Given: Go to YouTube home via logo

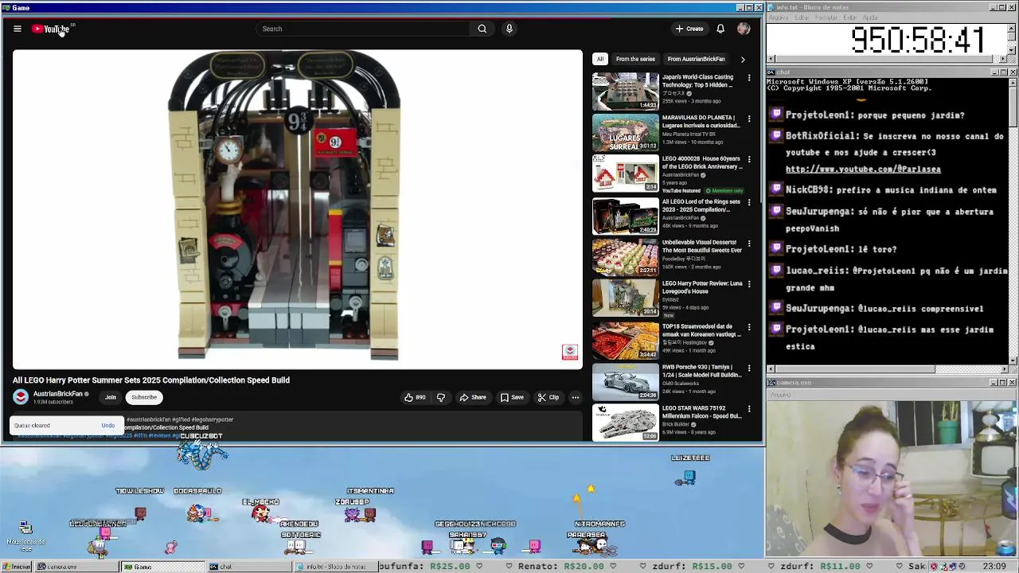Looking at the screenshot, I should (x=51, y=29).
